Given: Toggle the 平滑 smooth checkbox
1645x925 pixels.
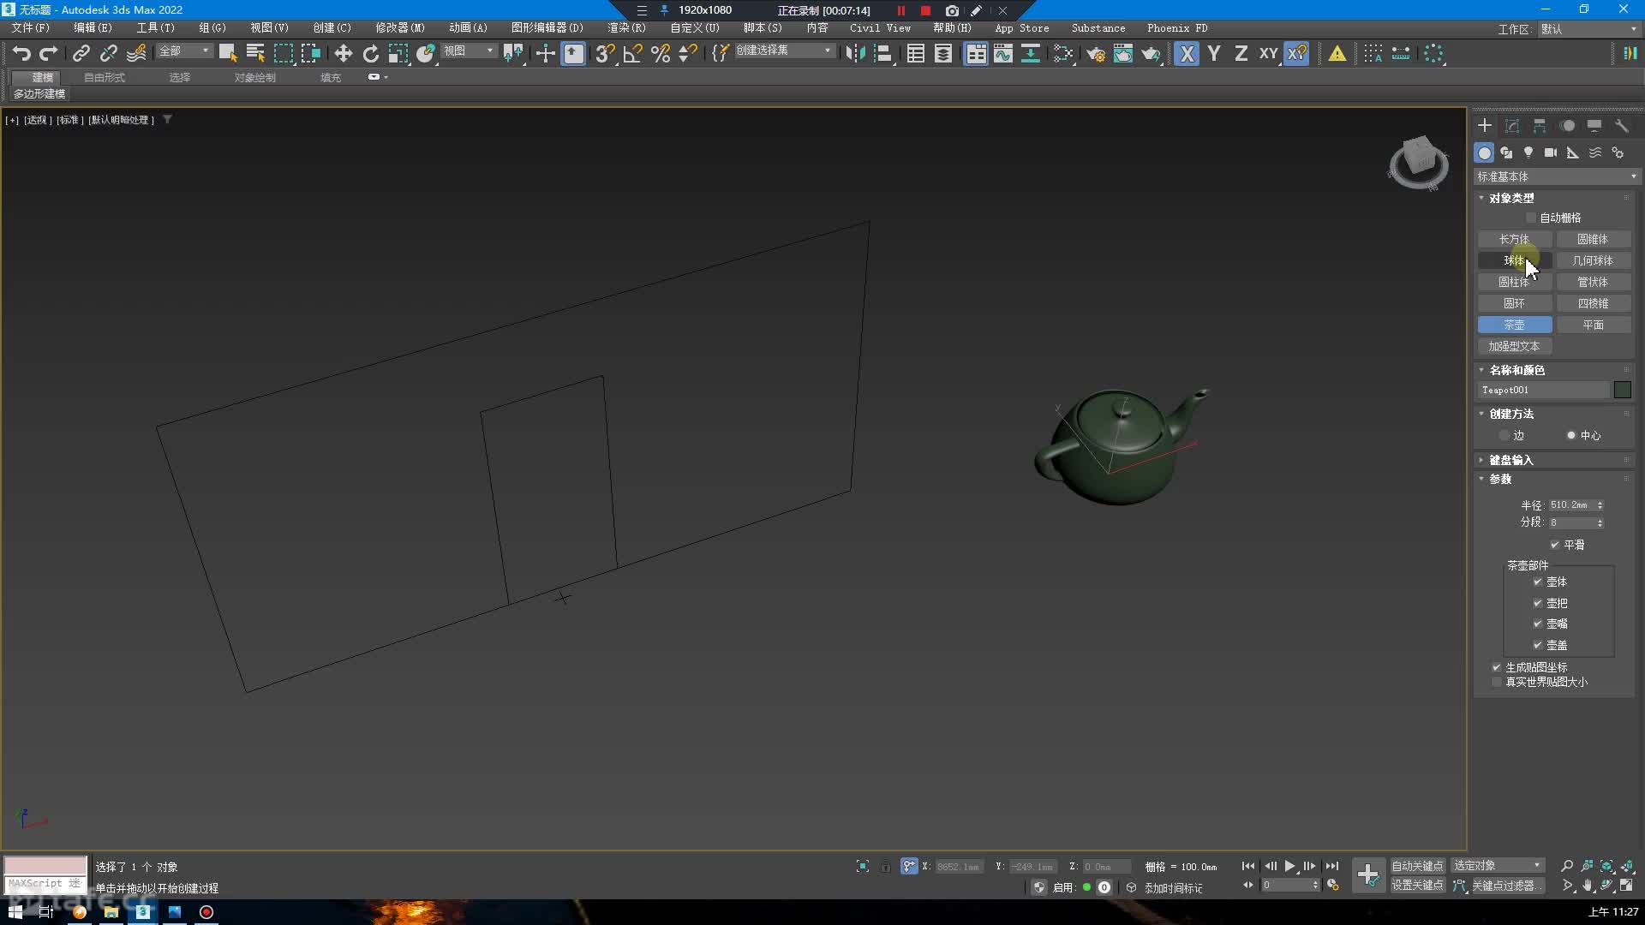Looking at the screenshot, I should coord(1555,545).
